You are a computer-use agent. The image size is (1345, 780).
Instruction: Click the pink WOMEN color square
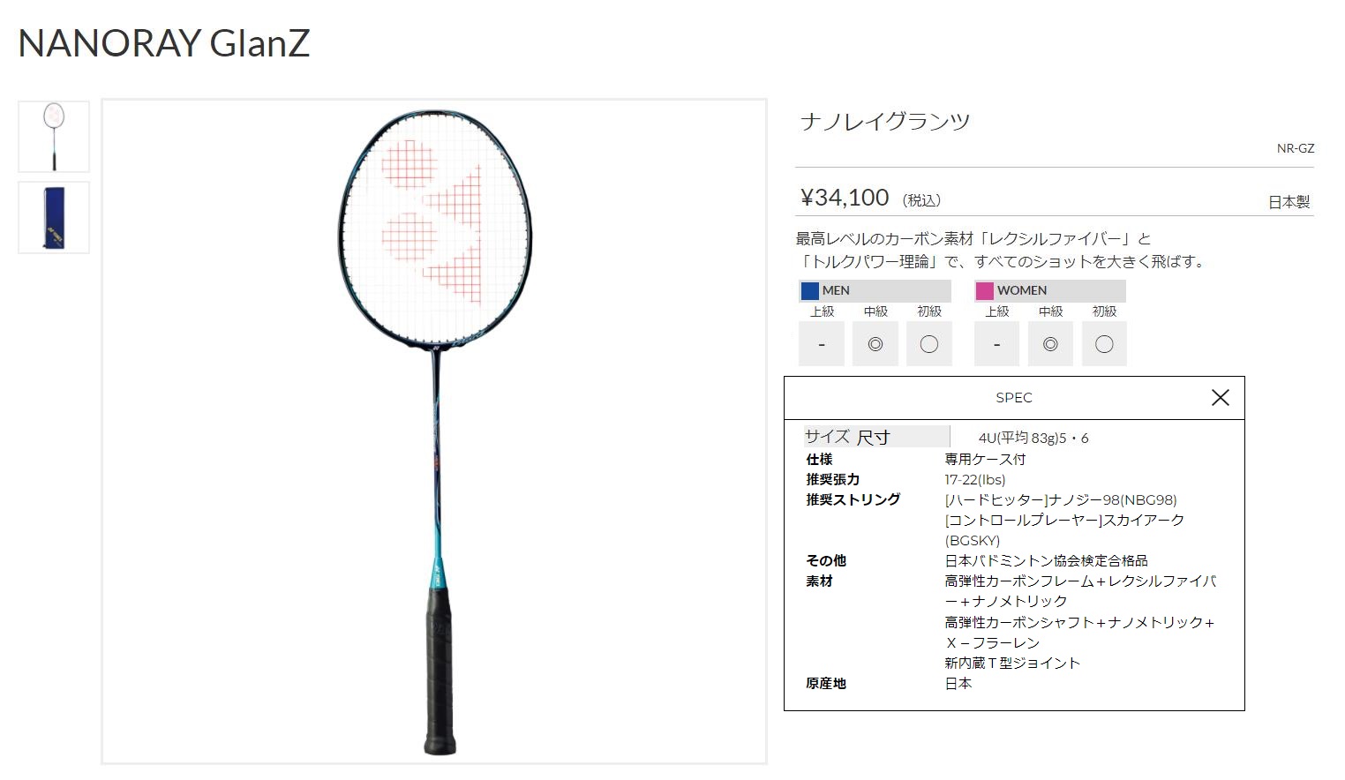point(984,290)
